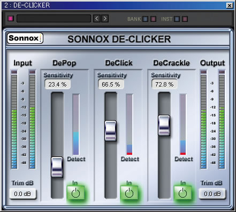Toggle the DeClick In power button
This screenshot has width=236, height=212.
click(x=129, y=193)
